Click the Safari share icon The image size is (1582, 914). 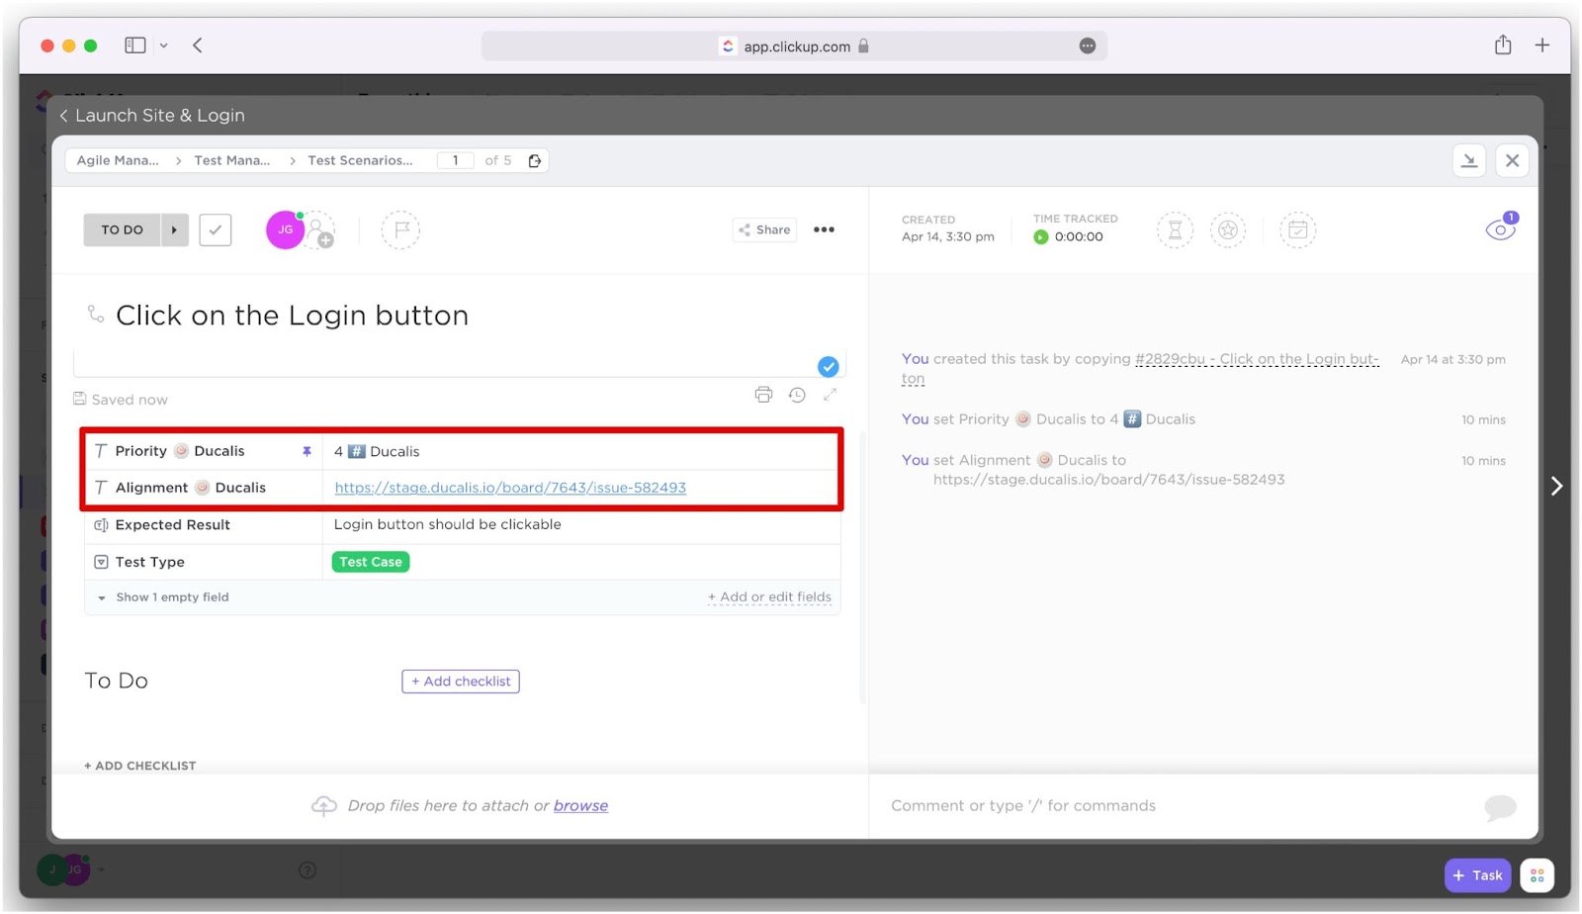(x=1503, y=45)
